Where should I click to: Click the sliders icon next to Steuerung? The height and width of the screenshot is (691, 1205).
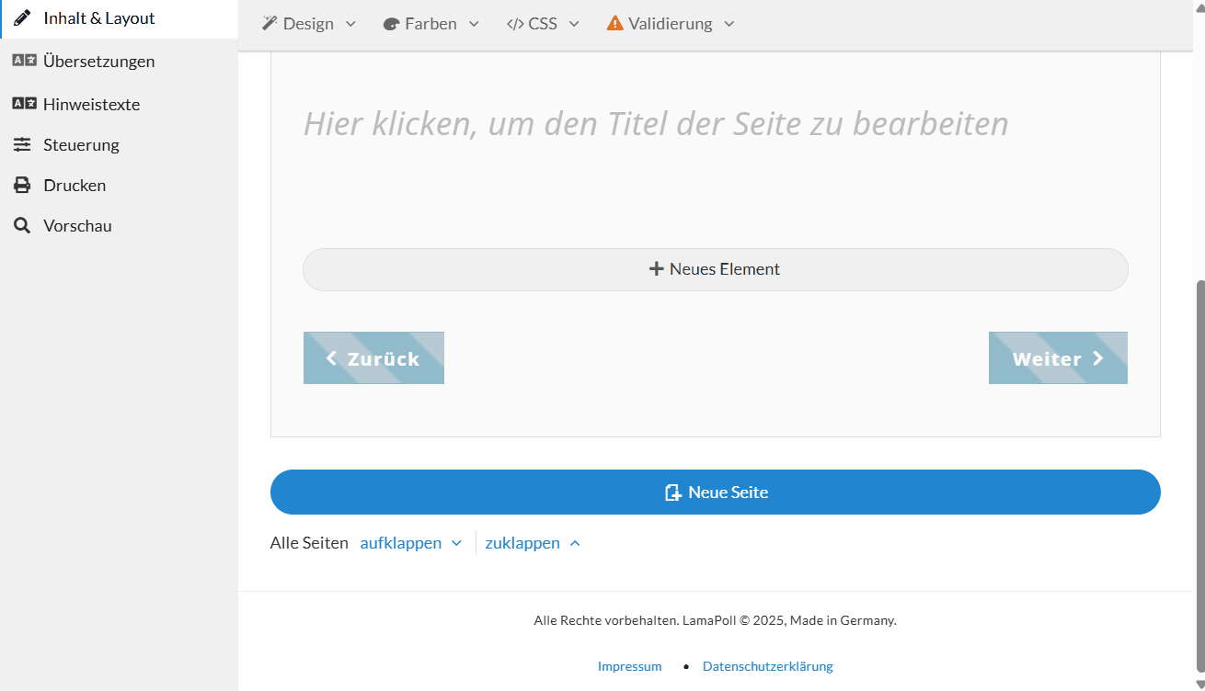point(21,144)
